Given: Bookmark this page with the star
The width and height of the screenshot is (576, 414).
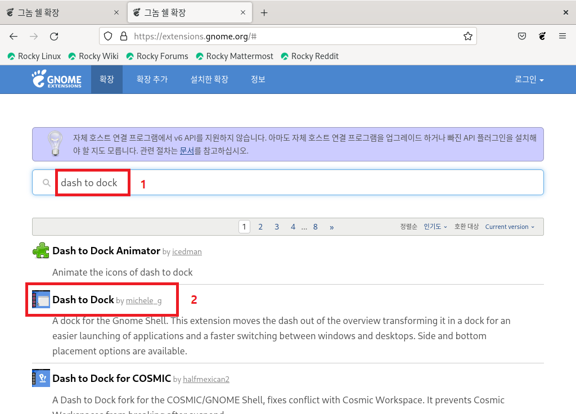Looking at the screenshot, I should pyautogui.click(x=467, y=36).
